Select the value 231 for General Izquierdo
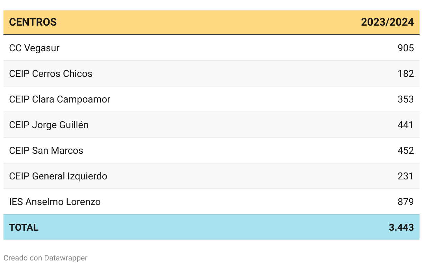Image resolution: width=423 pixels, height=266 pixels. pos(406,176)
